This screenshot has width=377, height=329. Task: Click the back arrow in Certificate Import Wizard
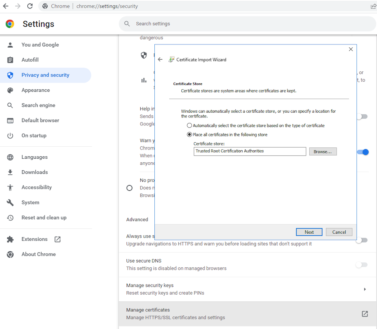[160, 59]
